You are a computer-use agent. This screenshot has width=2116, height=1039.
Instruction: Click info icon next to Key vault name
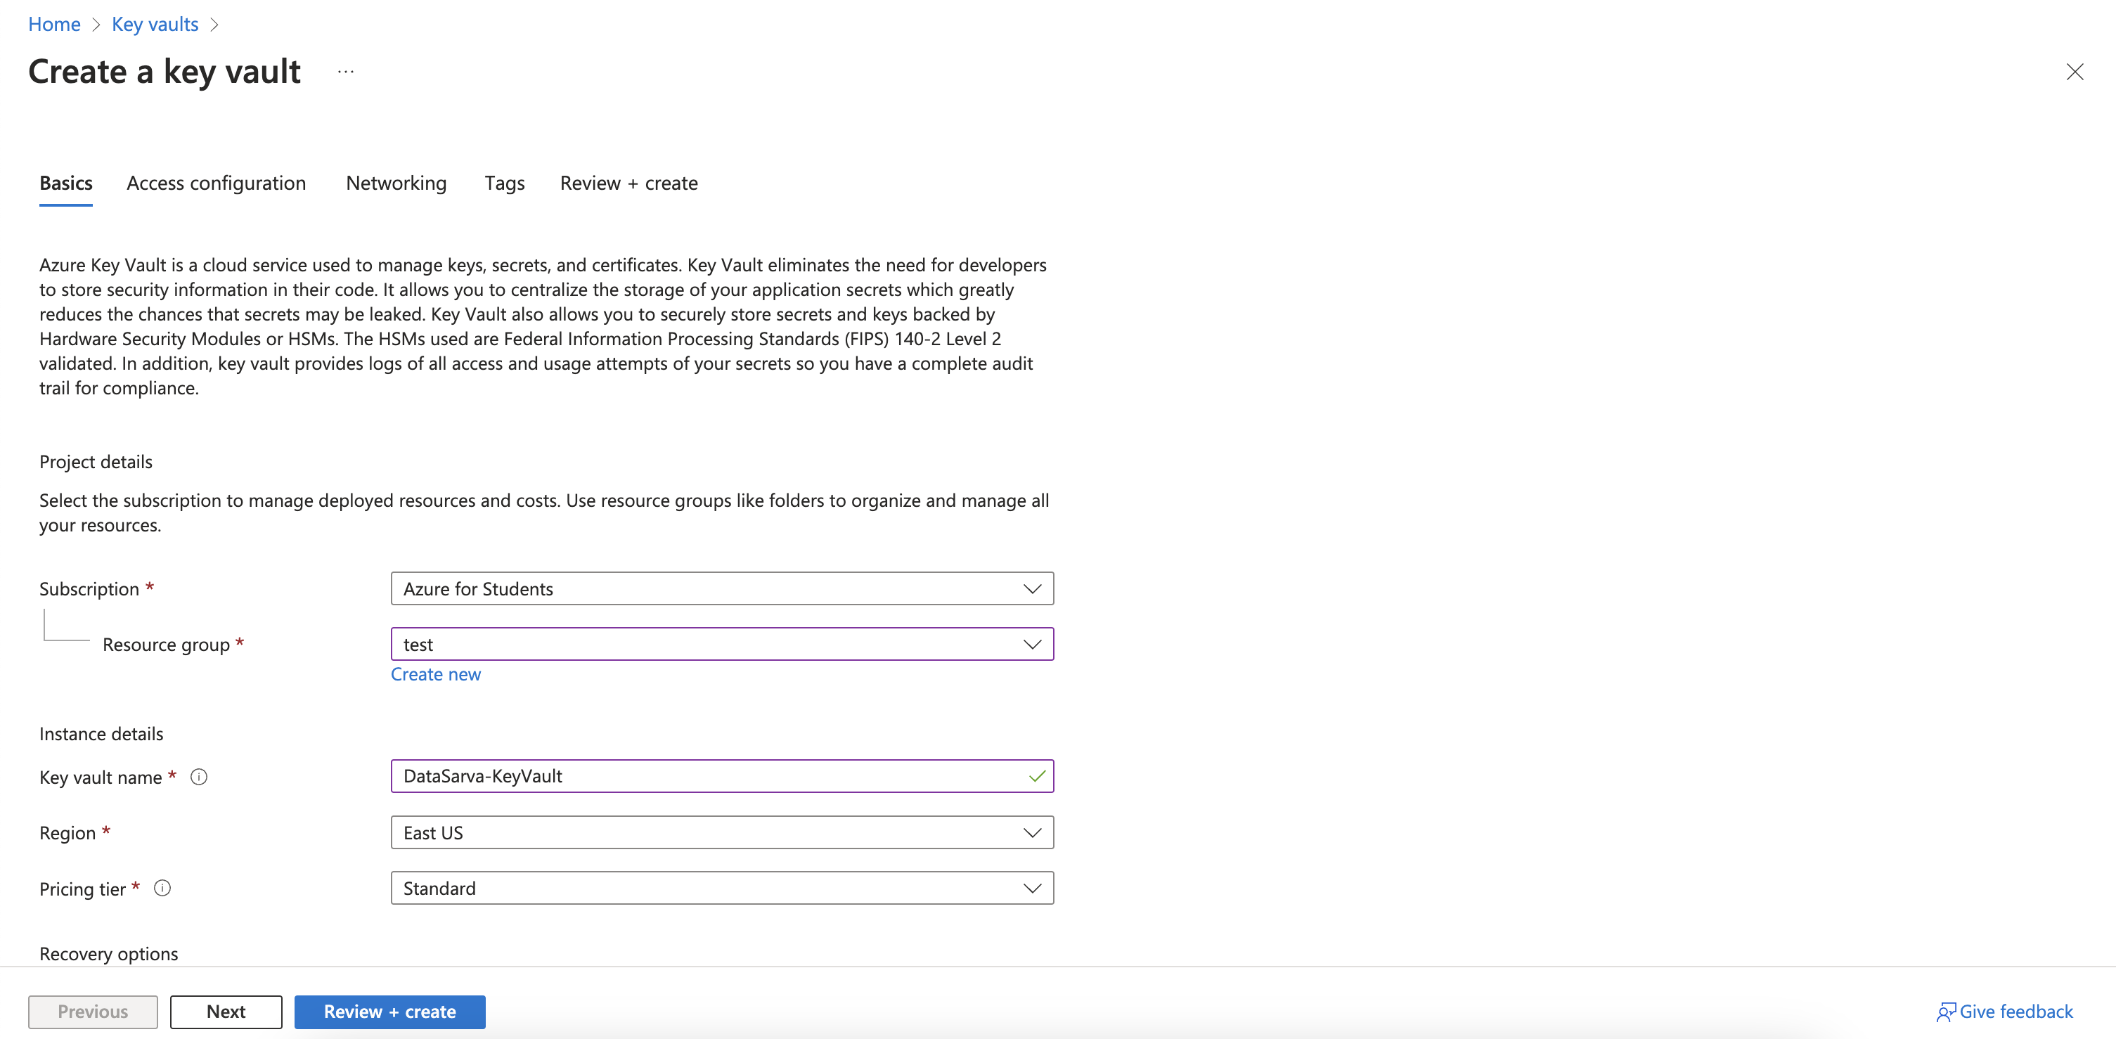pos(199,777)
